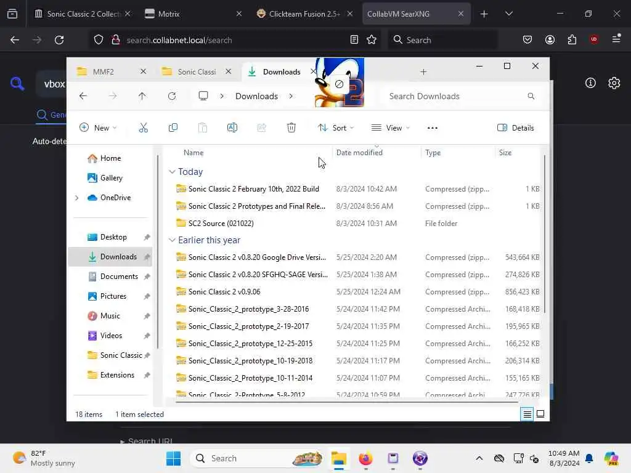Click the Explorer Back arrow
631x473 pixels.
click(x=83, y=96)
